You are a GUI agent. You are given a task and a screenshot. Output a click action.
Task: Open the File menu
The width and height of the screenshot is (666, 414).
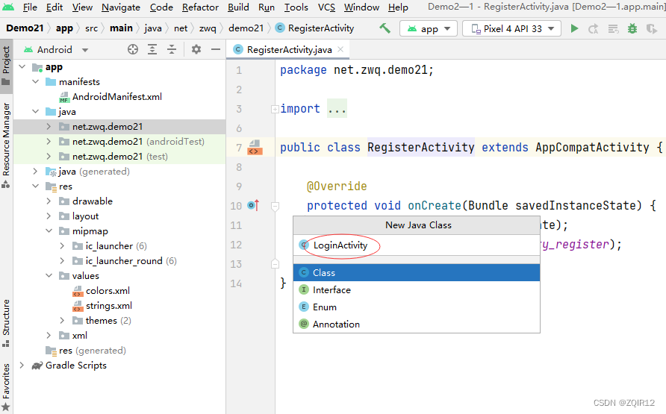click(x=30, y=7)
